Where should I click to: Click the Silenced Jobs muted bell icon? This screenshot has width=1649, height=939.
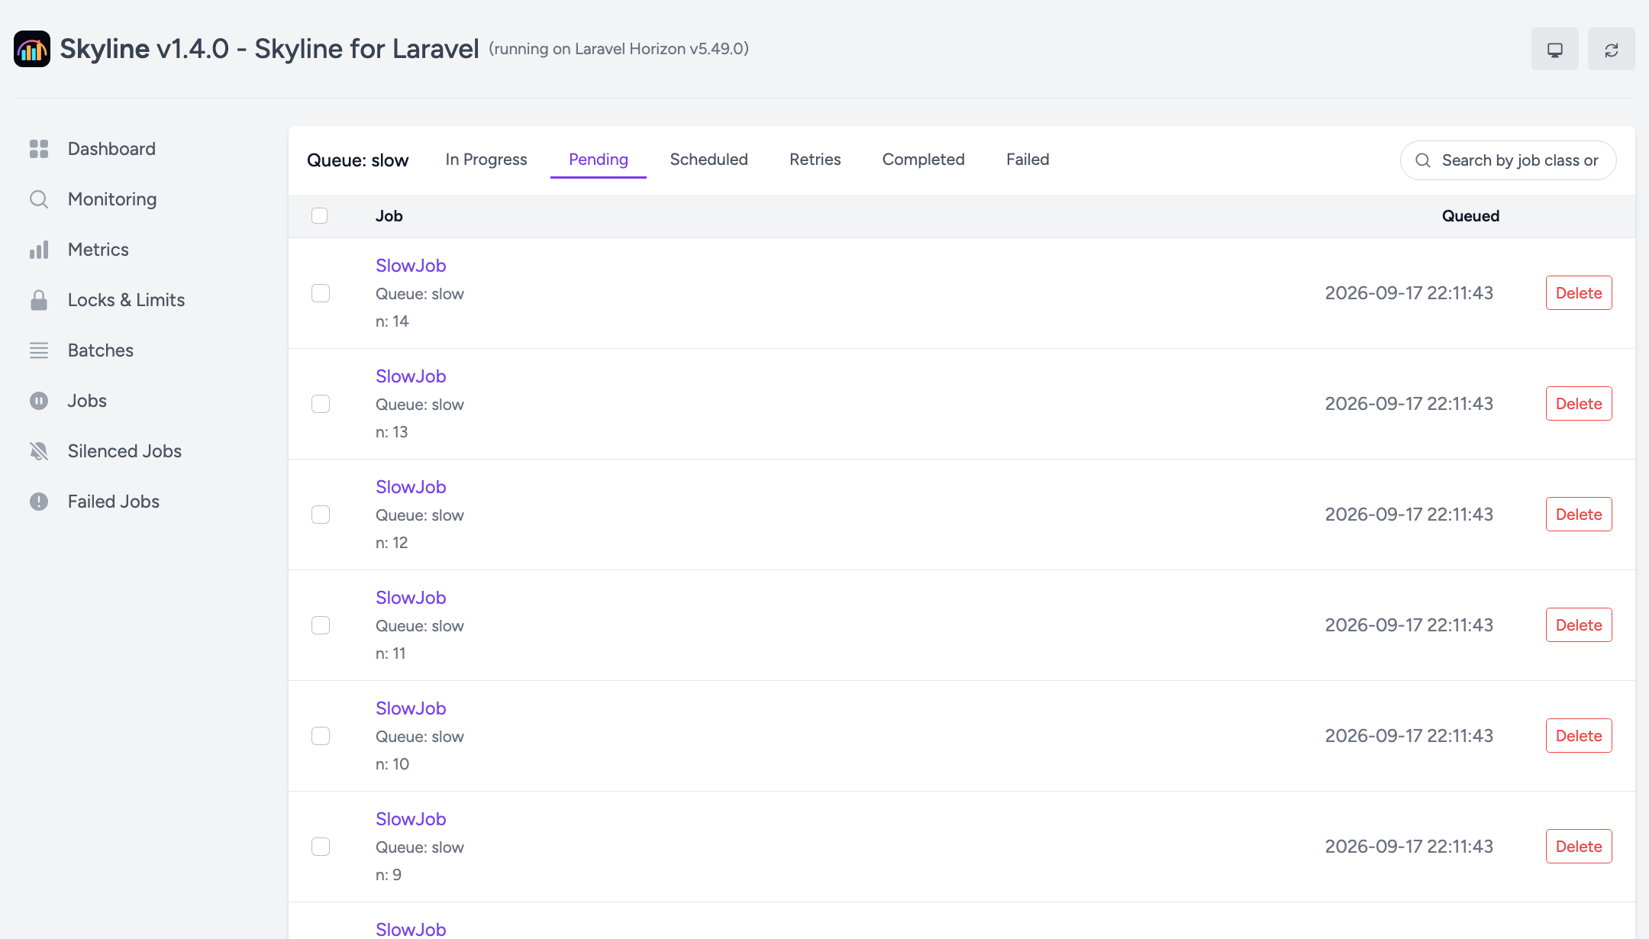click(39, 451)
